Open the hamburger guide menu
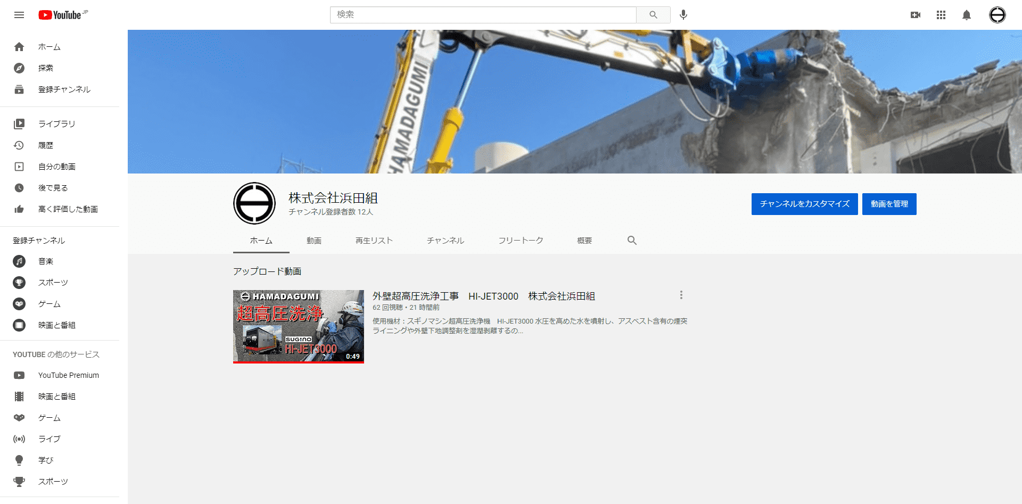The height and width of the screenshot is (504, 1022). (19, 15)
